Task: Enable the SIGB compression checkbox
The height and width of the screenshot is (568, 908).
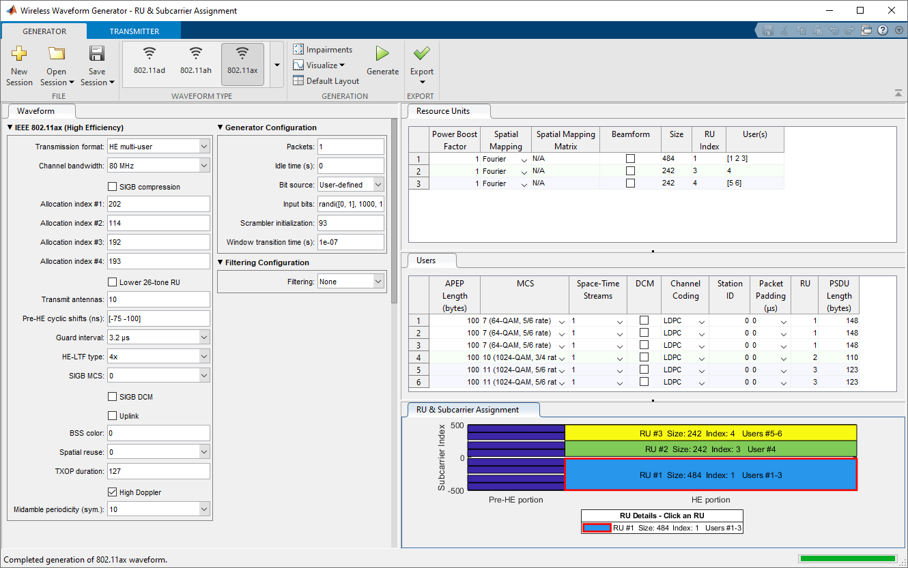Action: click(113, 187)
